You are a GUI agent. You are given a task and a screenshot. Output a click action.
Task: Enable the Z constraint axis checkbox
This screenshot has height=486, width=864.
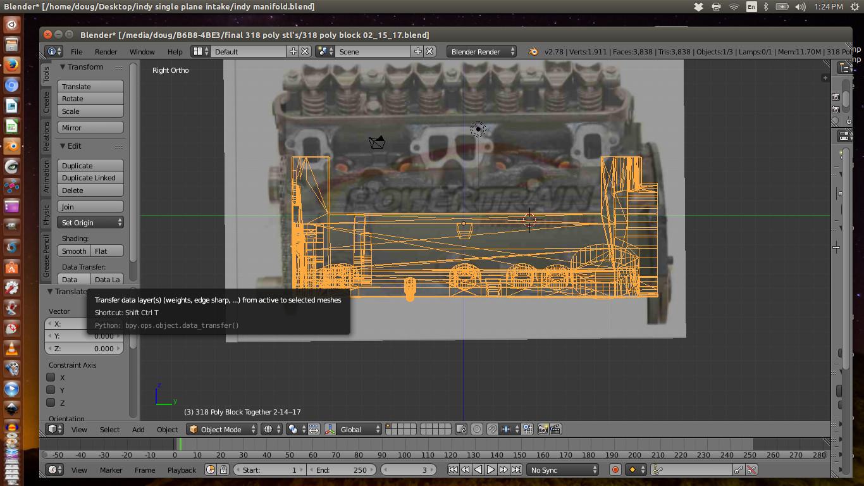click(x=50, y=403)
